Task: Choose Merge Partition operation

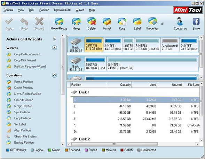Action: pyautogui.click(x=23, y=106)
